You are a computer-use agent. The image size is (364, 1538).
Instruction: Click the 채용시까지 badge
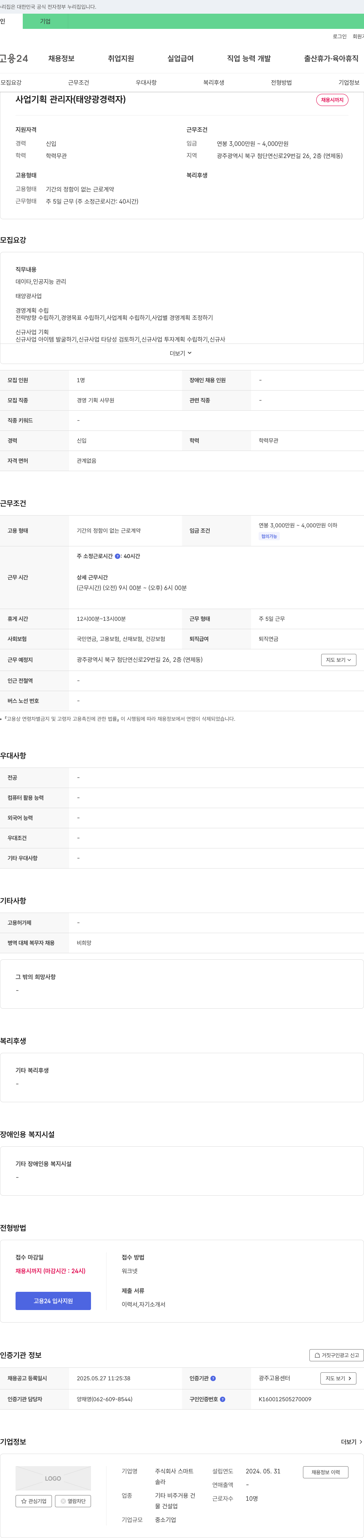332,100
